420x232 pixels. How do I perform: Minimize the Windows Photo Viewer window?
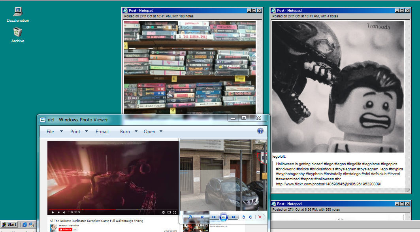click(x=233, y=118)
